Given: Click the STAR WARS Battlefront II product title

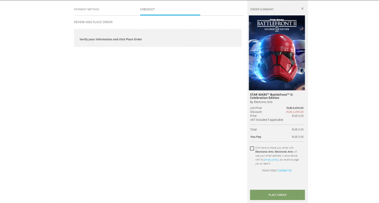Looking at the screenshot, I should pos(272,96).
